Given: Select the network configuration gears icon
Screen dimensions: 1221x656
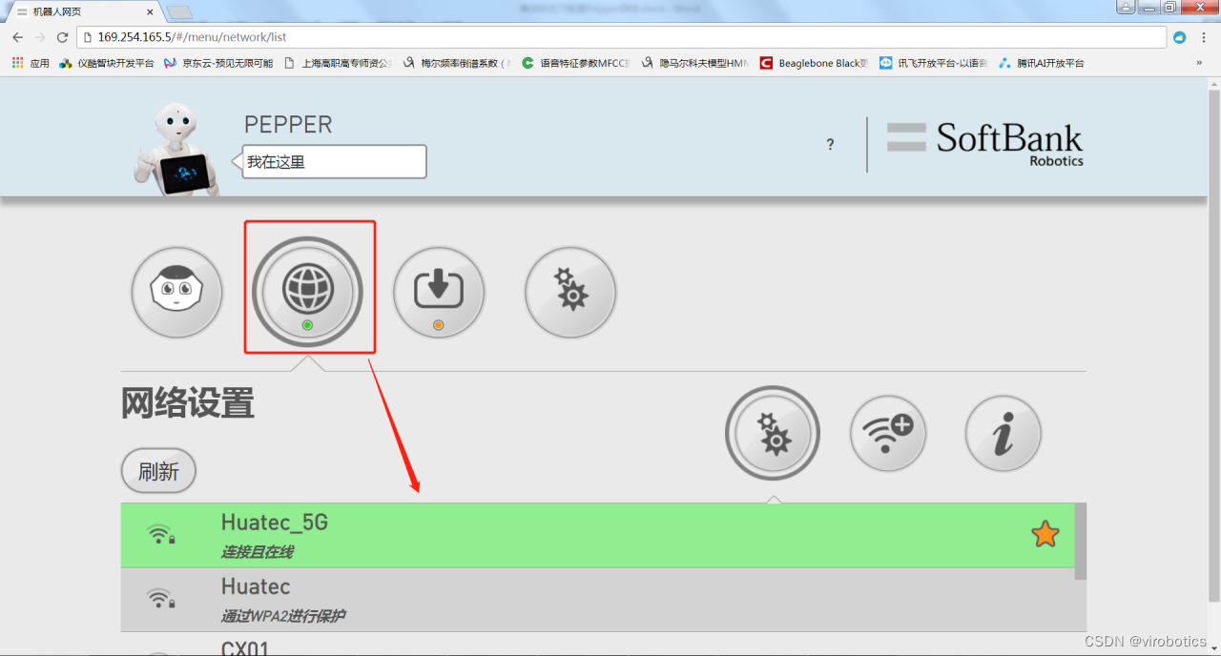Looking at the screenshot, I should click(x=773, y=434).
